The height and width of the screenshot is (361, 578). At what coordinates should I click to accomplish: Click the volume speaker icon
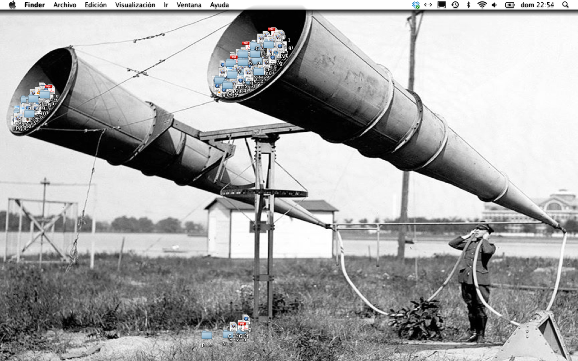click(494, 5)
